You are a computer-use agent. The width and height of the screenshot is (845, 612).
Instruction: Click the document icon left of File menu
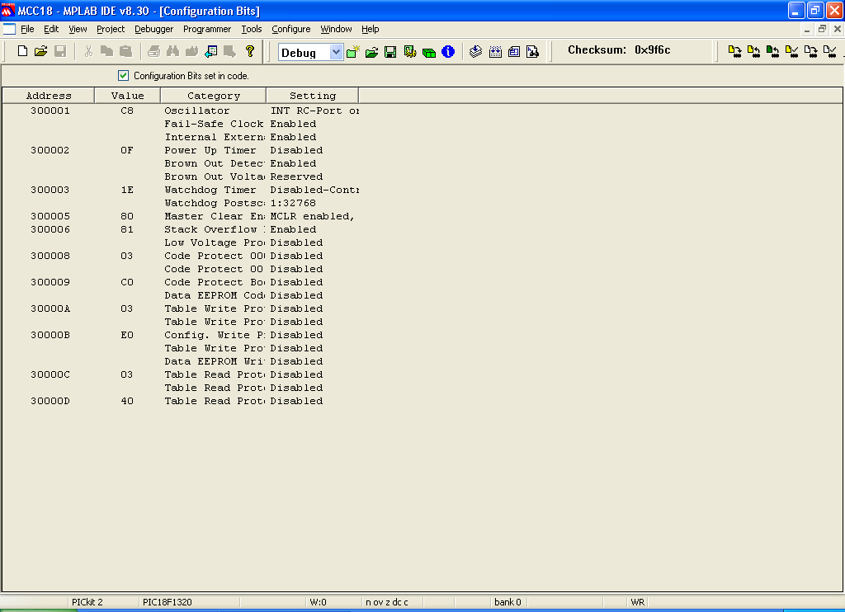(x=9, y=29)
